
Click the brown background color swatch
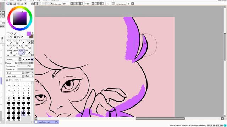click(x=32, y=36)
